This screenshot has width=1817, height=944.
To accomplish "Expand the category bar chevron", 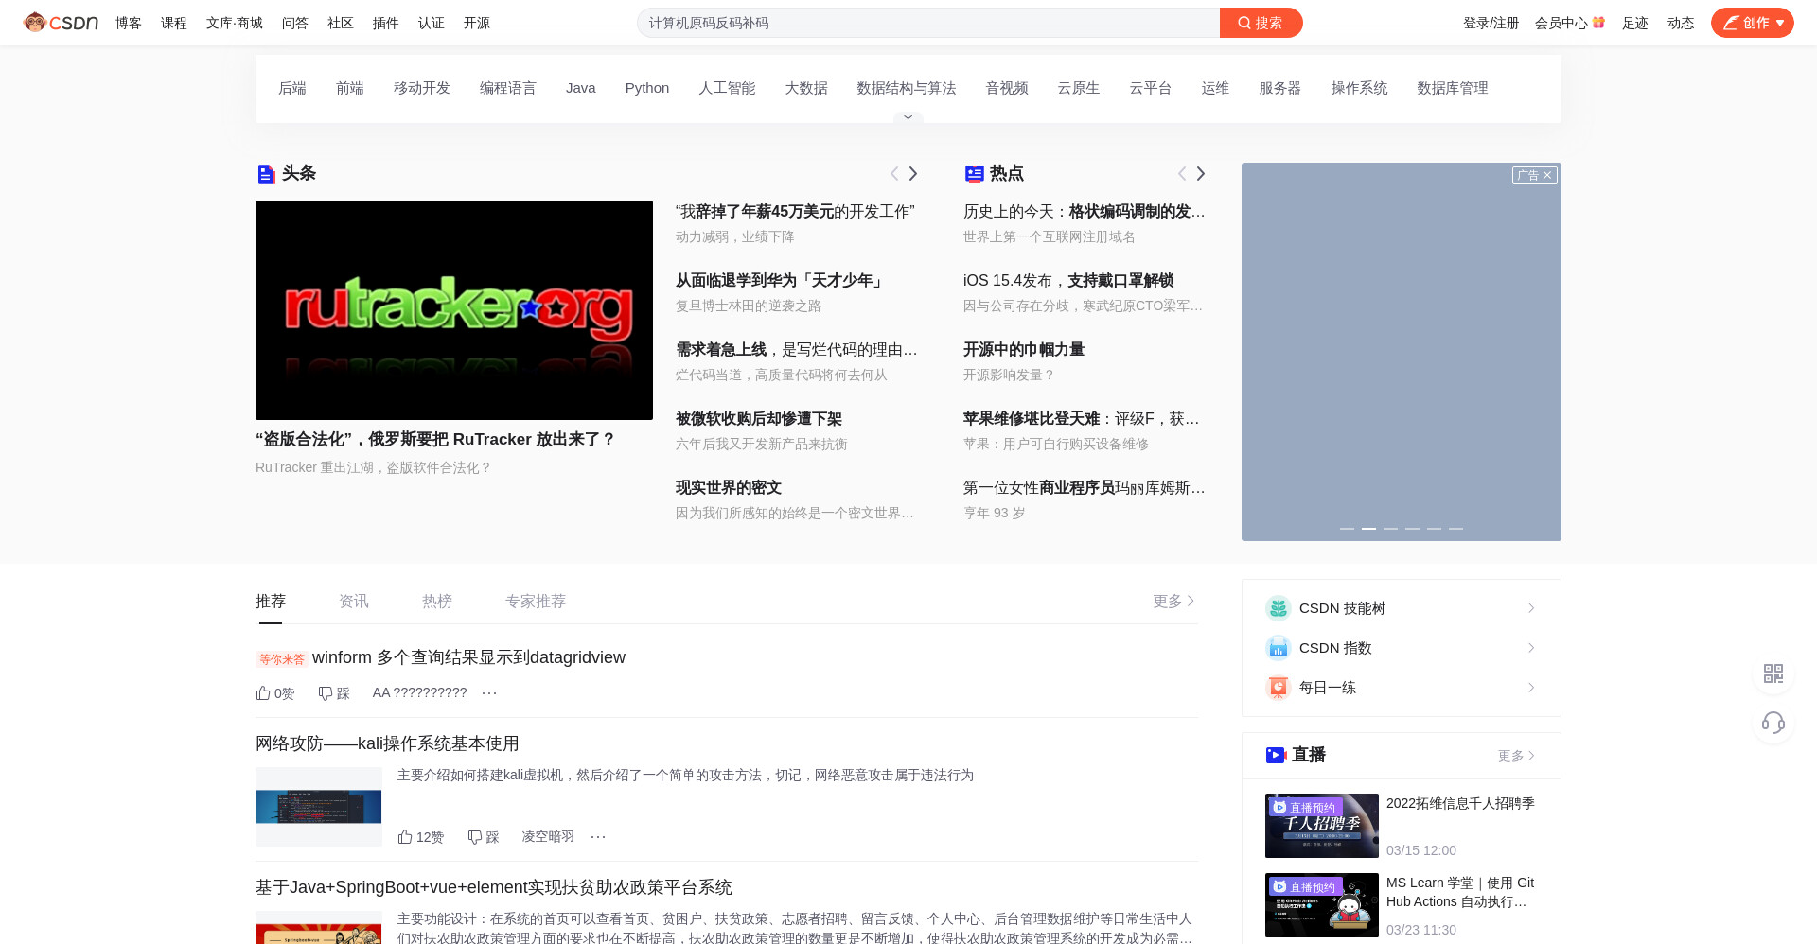I will click(x=908, y=117).
